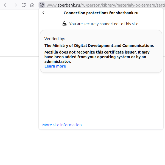Click the 'You are securely connected' text

(x=104, y=24)
